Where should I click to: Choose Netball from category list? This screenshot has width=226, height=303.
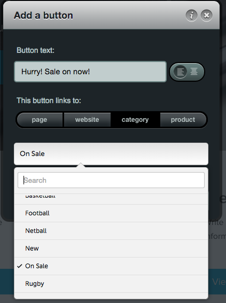pos(111,231)
